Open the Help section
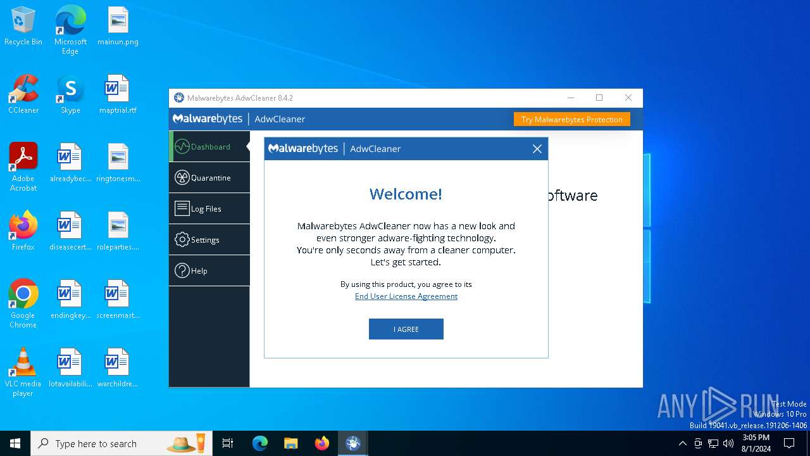 tap(209, 270)
